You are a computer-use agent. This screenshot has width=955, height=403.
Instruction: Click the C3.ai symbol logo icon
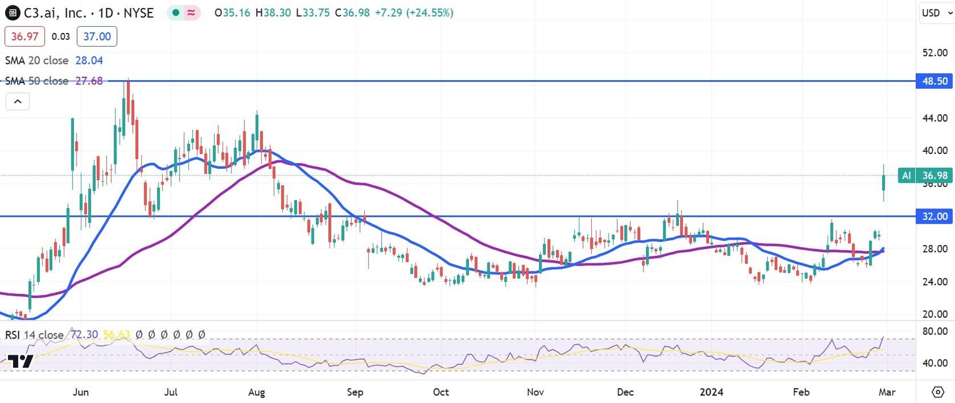click(11, 12)
